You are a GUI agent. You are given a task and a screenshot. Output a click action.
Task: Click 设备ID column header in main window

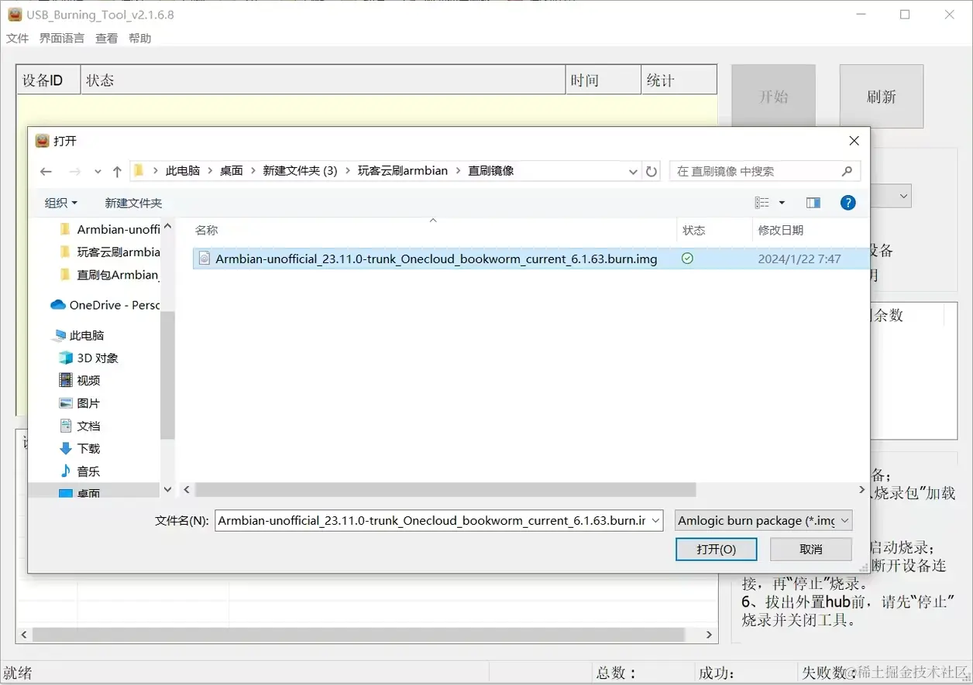pos(48,80)
